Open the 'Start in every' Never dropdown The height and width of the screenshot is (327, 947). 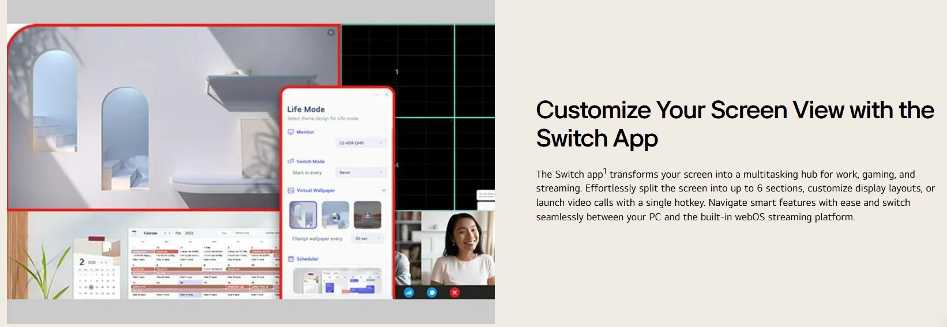point(360,172)
